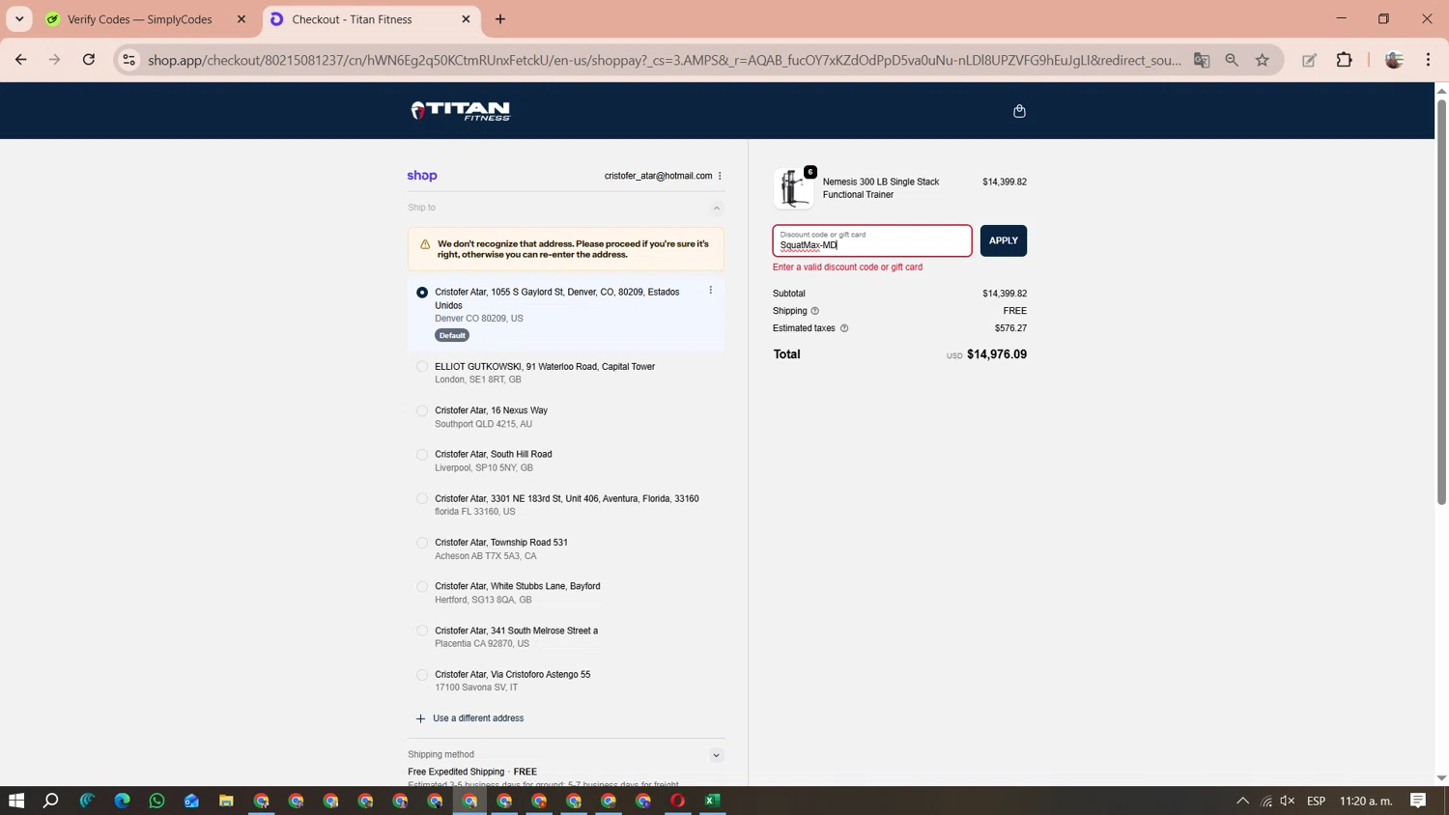Image resolution: width=1449 pixels, height=815 pixels.
Task: Click the muted volume icon in tray
Action: tap(1287, 801)
